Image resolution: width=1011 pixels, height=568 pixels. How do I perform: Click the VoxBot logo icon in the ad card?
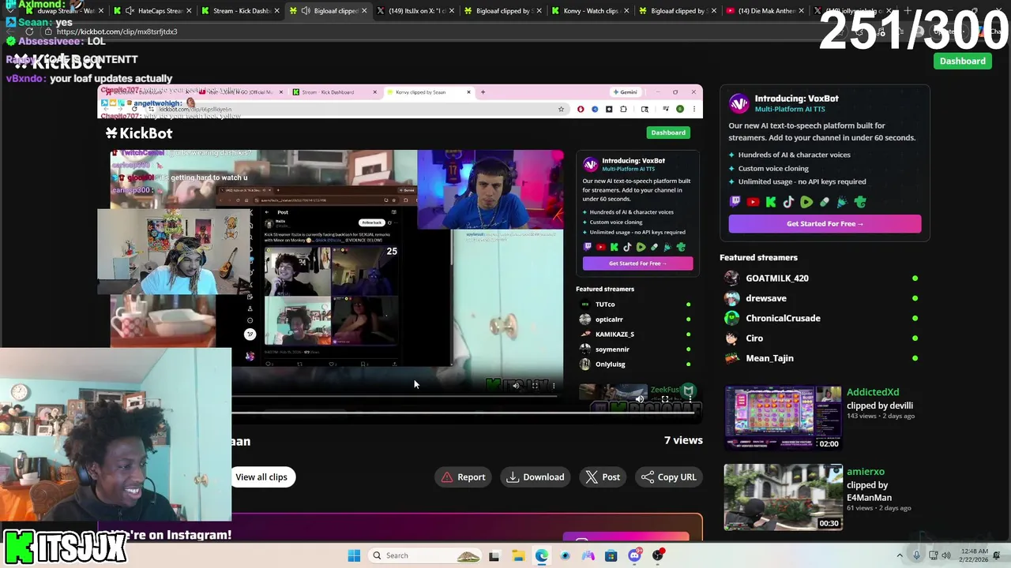pyautogui.click(x=739, y=103)
